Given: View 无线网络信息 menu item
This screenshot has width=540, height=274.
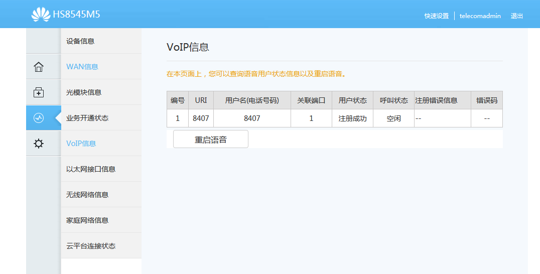Looking at the screenshot, I should pyautogui.click(x=87, y=195).
